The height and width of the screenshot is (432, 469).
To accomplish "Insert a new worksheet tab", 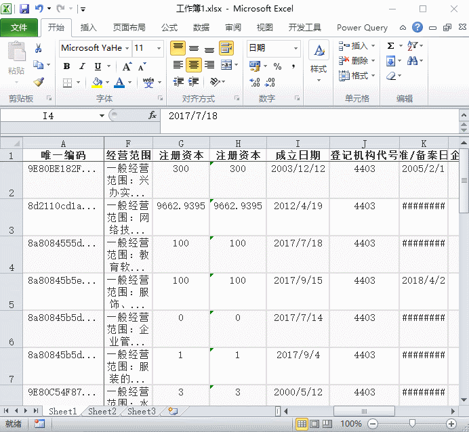I will 173,411.
